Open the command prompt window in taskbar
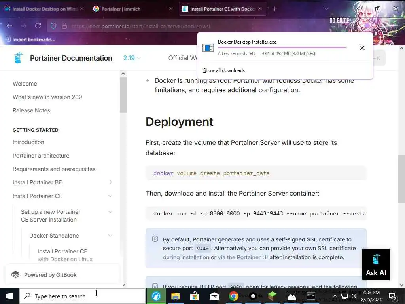The width and height of the screenshot is (405, 304). [311, 296]
